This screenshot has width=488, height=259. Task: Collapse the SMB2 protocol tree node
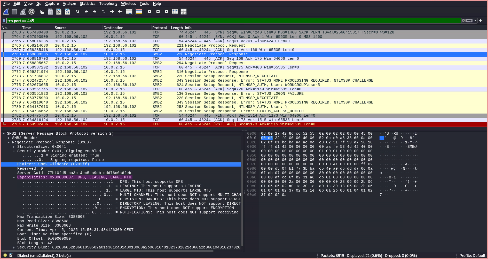4,134
